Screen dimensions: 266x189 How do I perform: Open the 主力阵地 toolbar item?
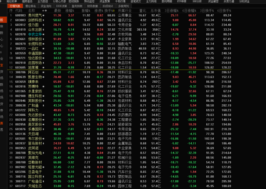[151, 2]
